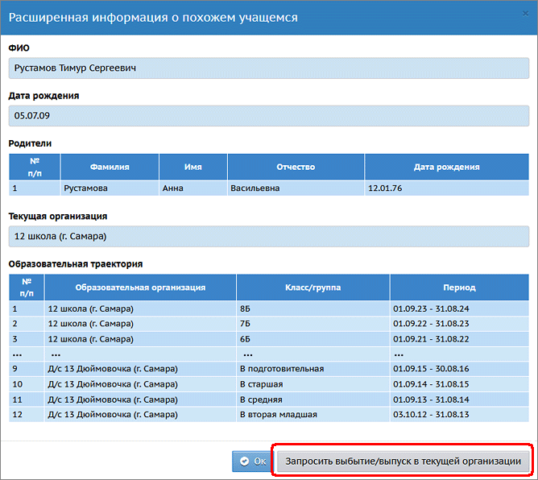
Task: Click the current organization field '12 школа'
Action: tap(268, 236)
